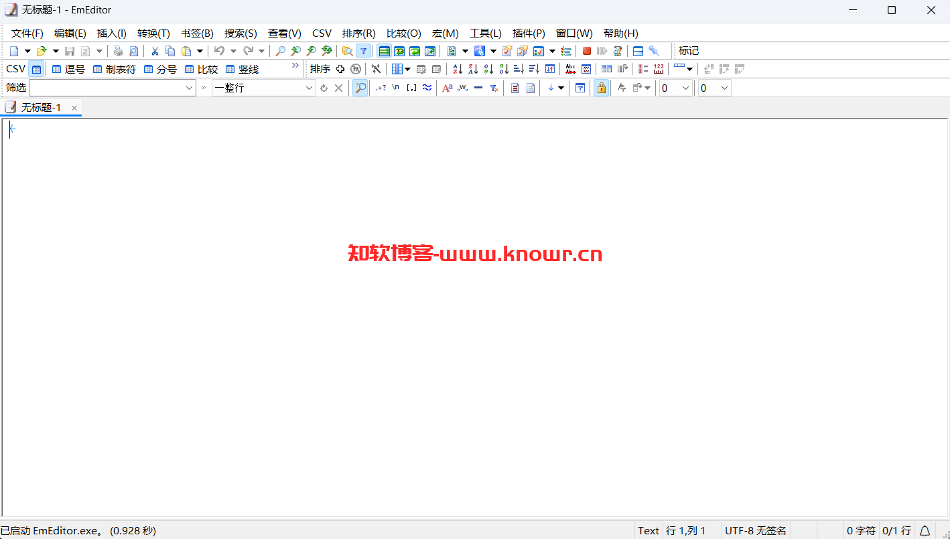Click the Open folder icon

tap(42, 51)
